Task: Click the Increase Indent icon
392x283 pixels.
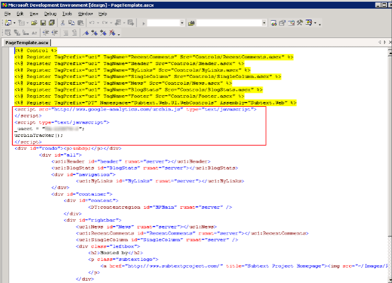Action: coord(55,33)
